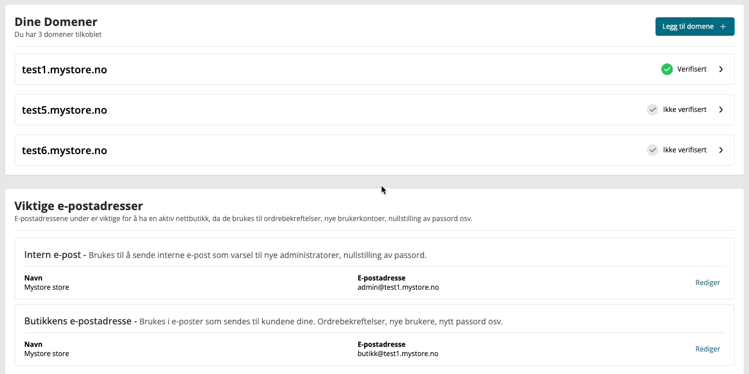749x374 pixels.
Task: Click the plus icon on Legg til domene
Action: [723, 27]
